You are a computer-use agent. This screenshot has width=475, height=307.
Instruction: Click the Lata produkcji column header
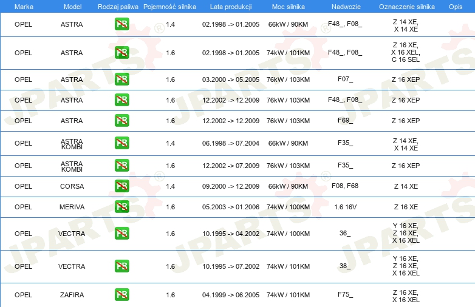click(231, 7)
